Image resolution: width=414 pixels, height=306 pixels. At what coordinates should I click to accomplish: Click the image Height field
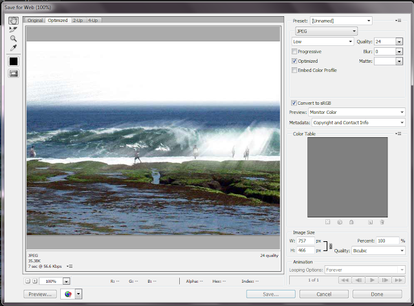pos(306,250)
